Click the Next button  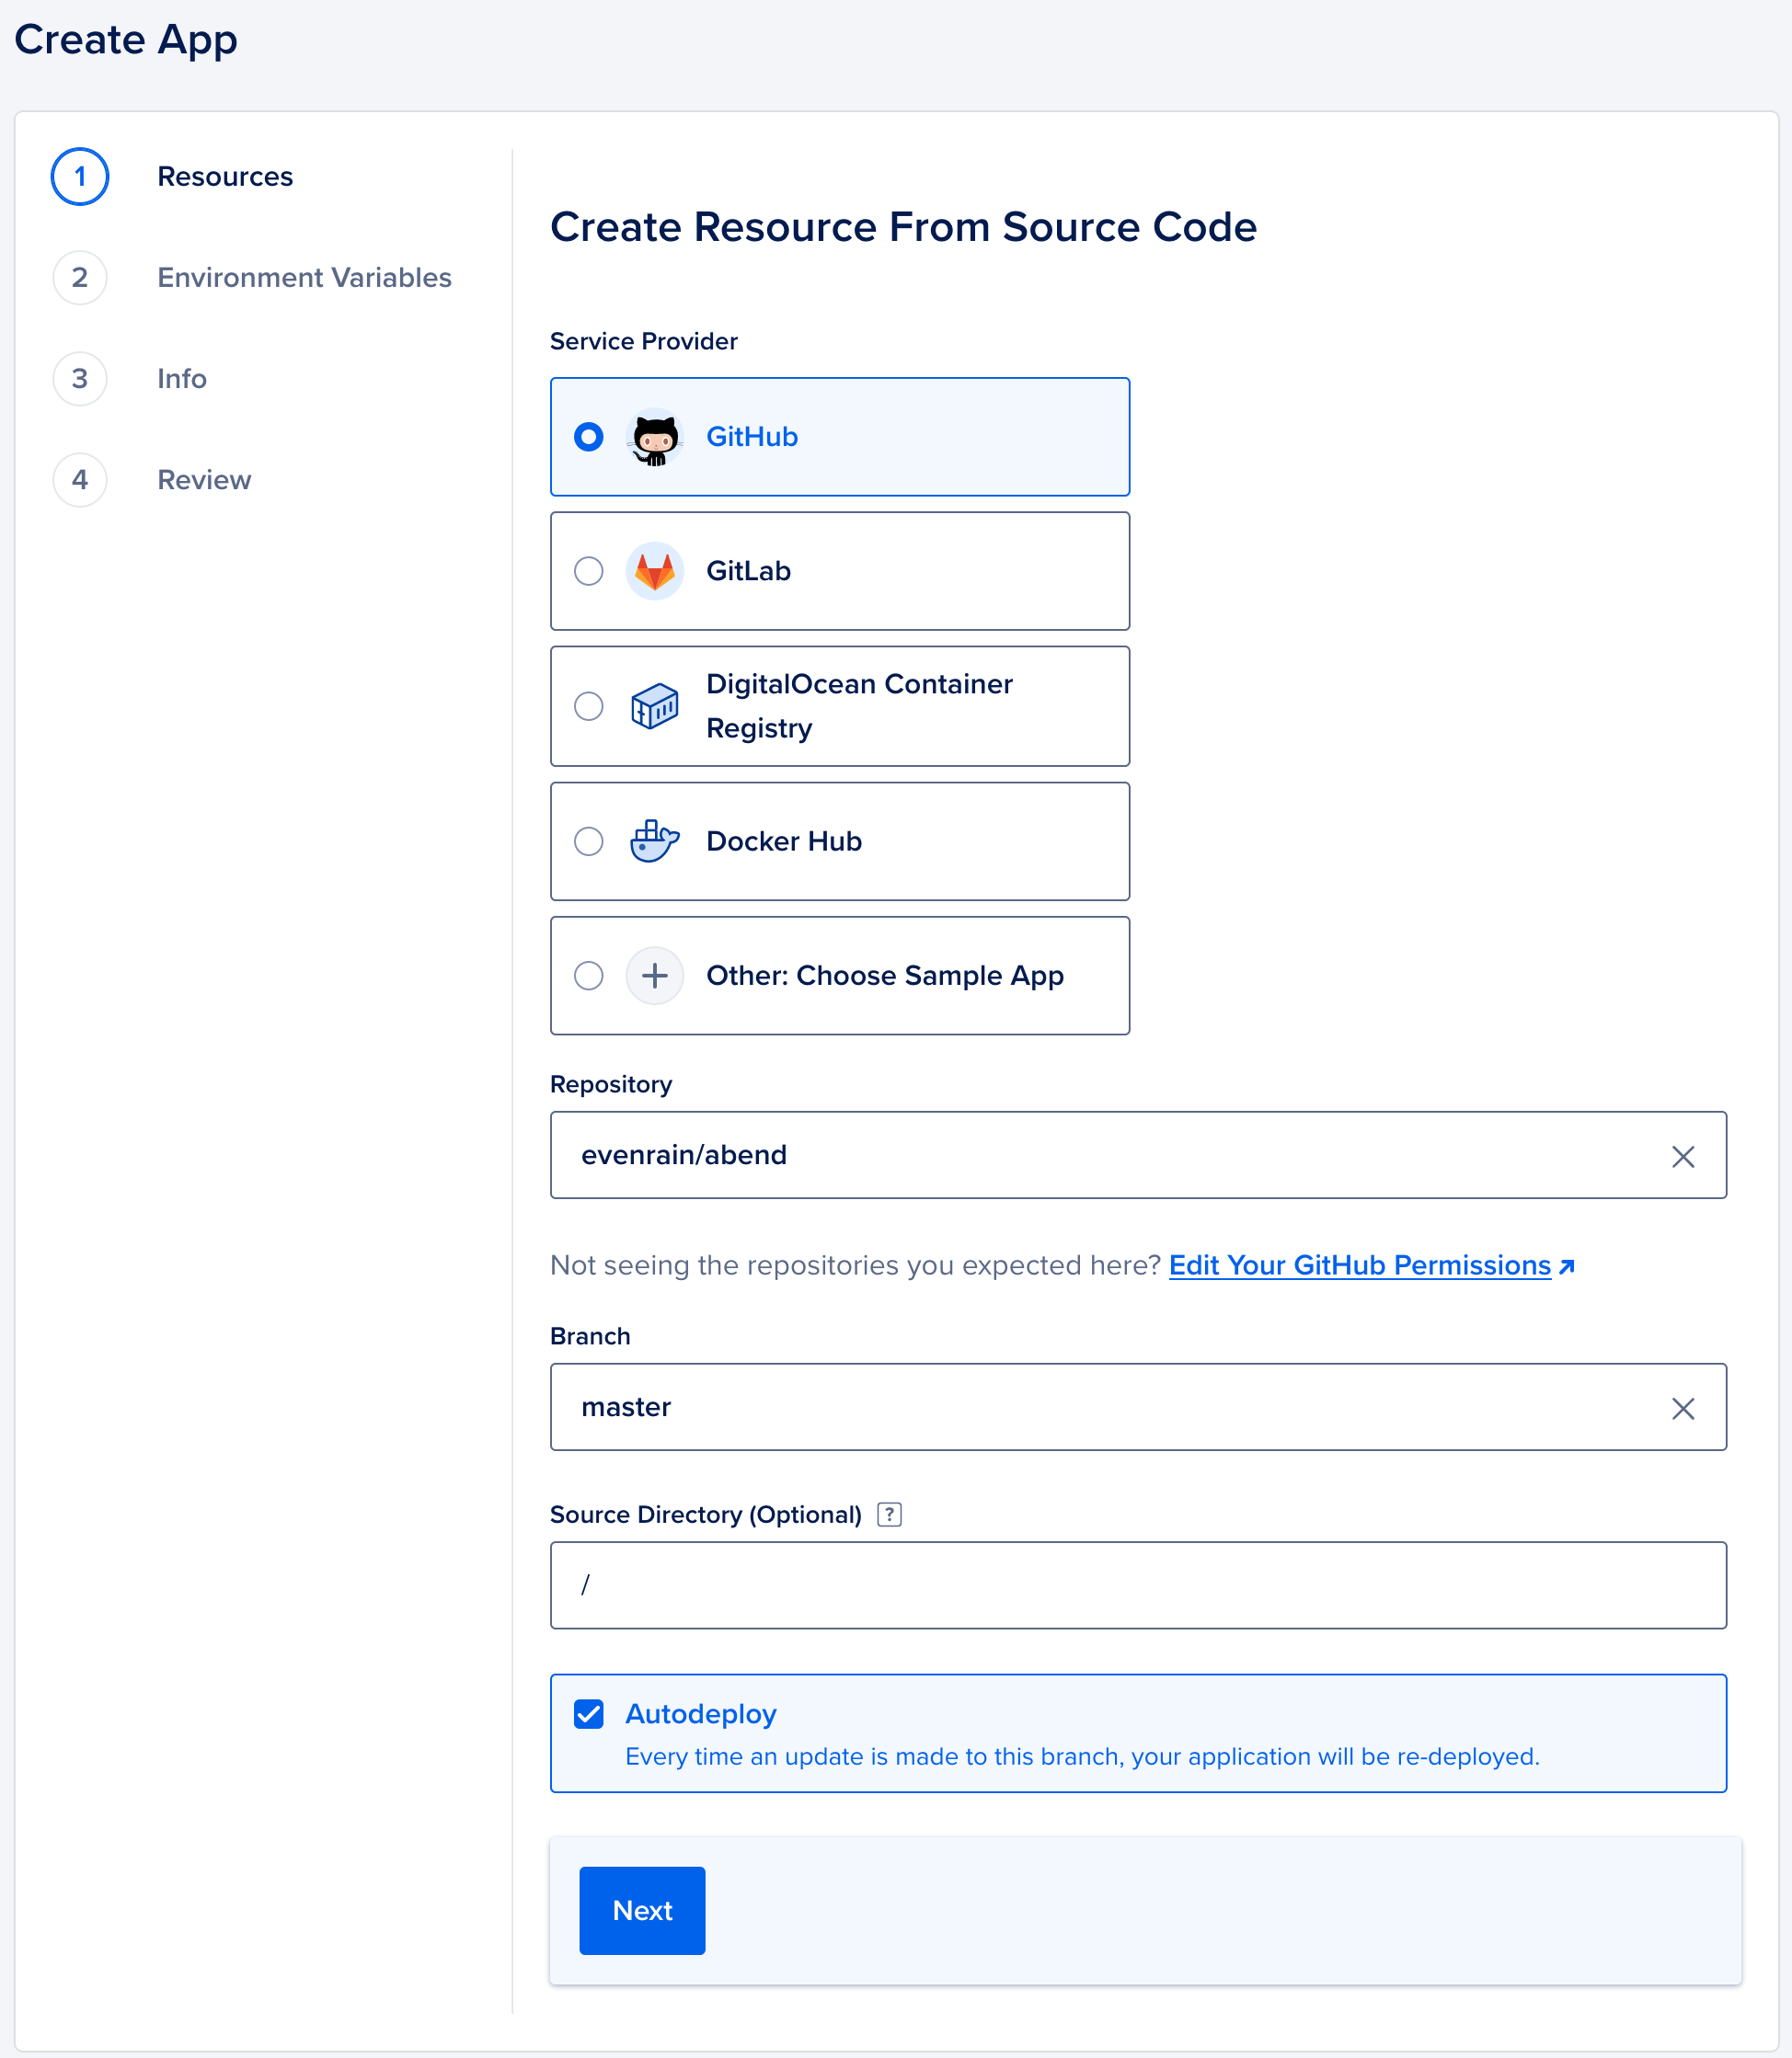pyautogui.click(x=642, y=1910)
